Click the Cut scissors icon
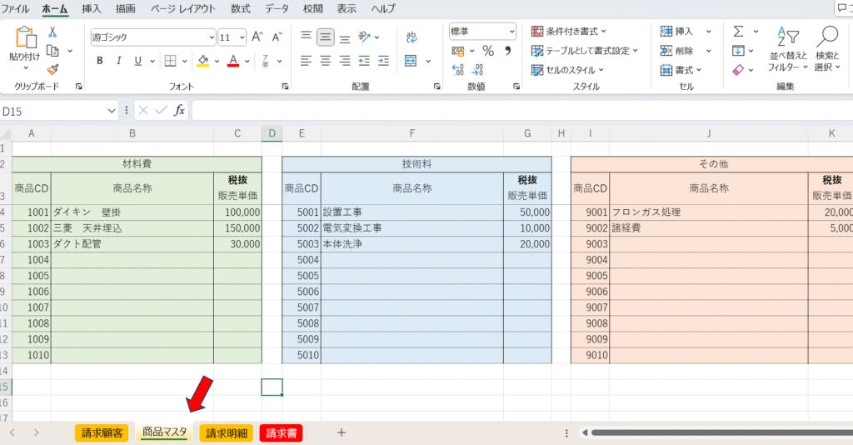The image size is (853, 445). click(x=52, y=32)
